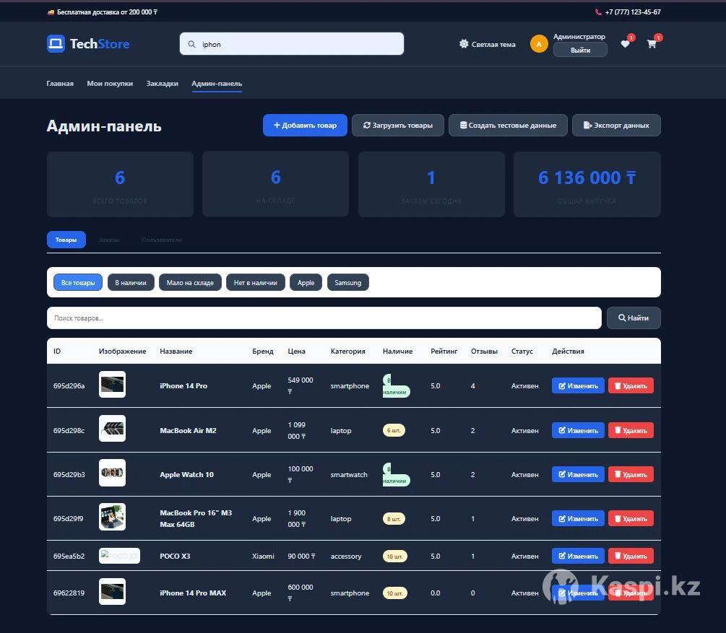
Task: Toggle the Светлая тема theme switch
Action: [487, 44]
